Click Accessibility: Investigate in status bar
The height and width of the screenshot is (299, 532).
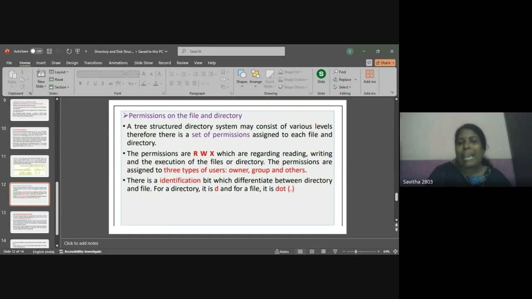tap(80, 252)
